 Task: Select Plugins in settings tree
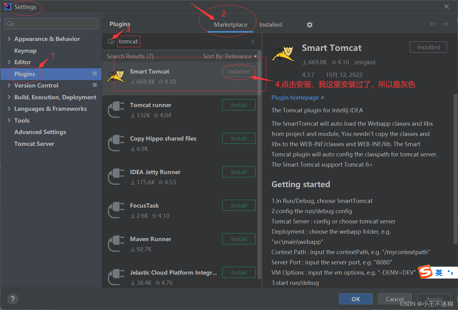(x=51, y=74)
